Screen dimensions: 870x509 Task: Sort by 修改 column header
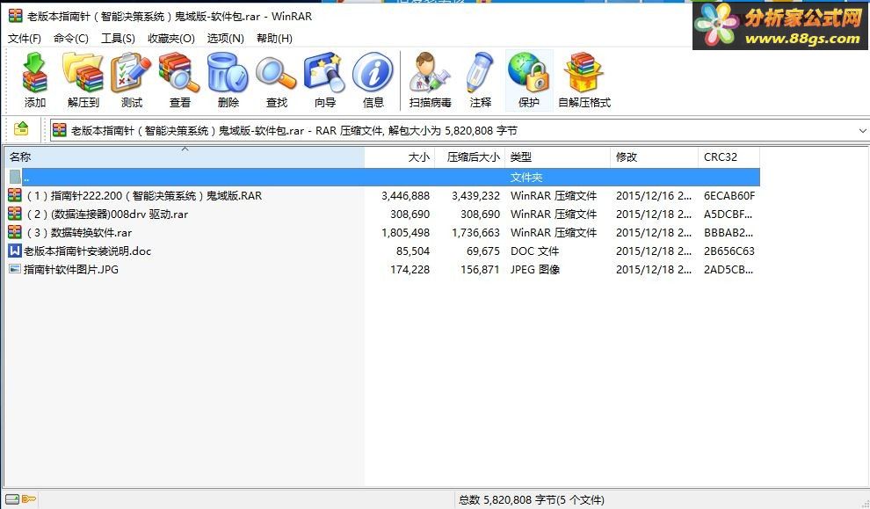click(x=654, y=157)
